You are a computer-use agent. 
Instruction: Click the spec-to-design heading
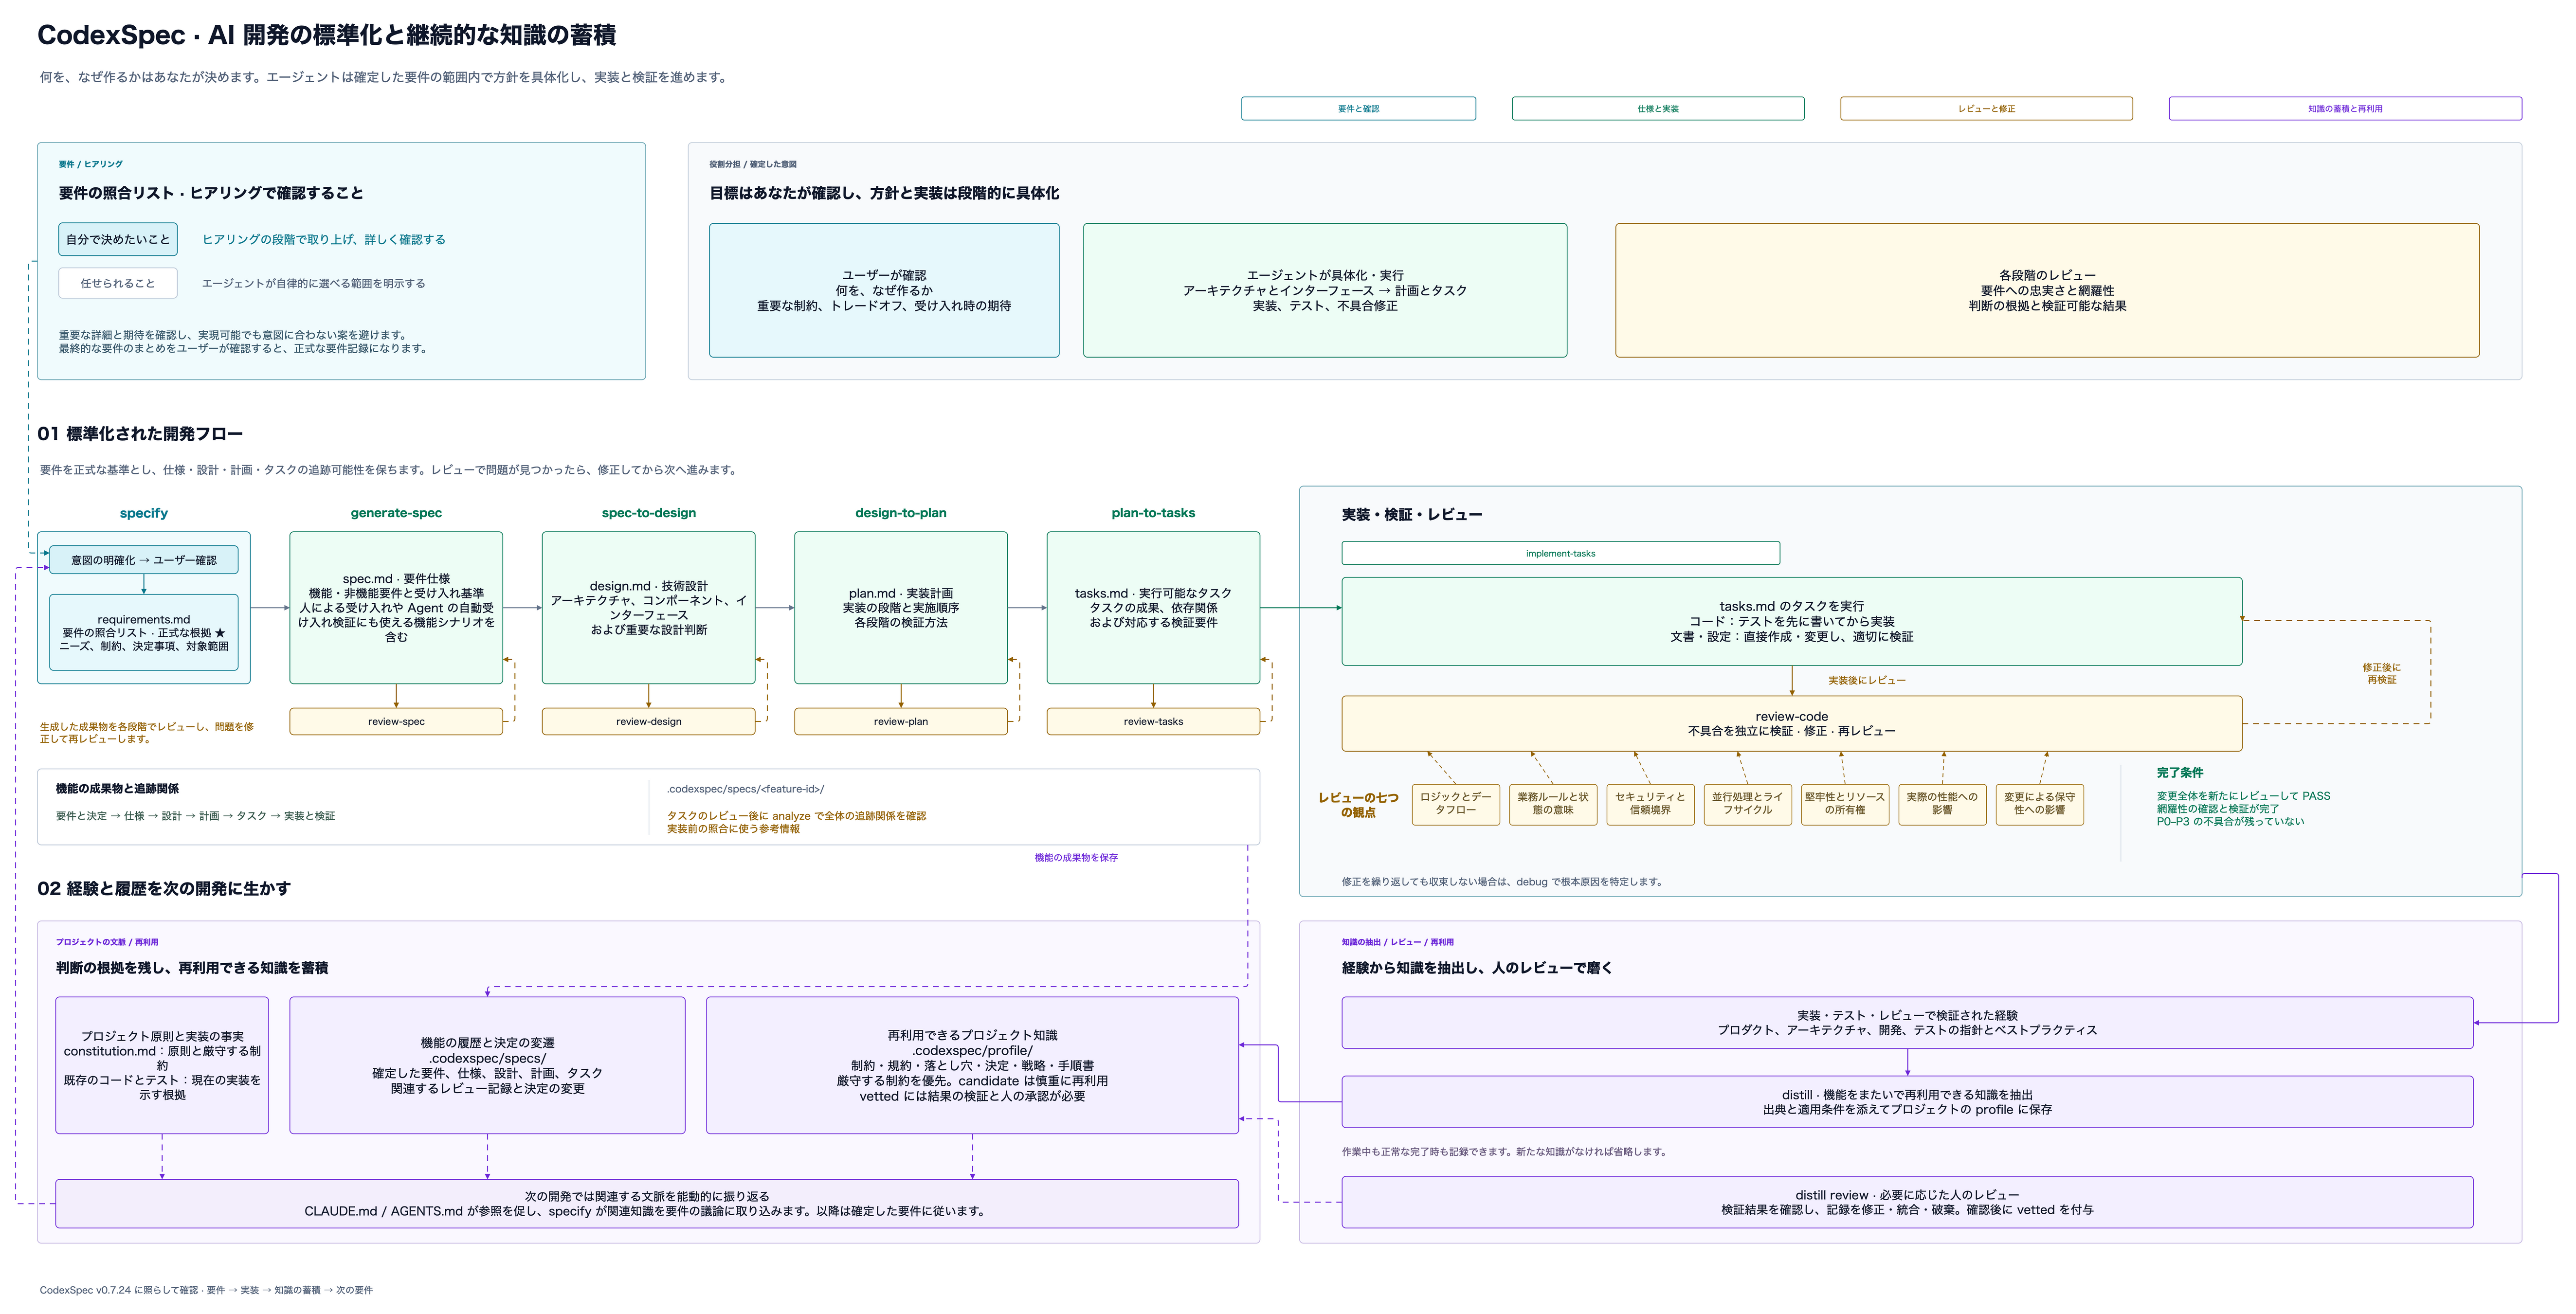coord(649,513)
